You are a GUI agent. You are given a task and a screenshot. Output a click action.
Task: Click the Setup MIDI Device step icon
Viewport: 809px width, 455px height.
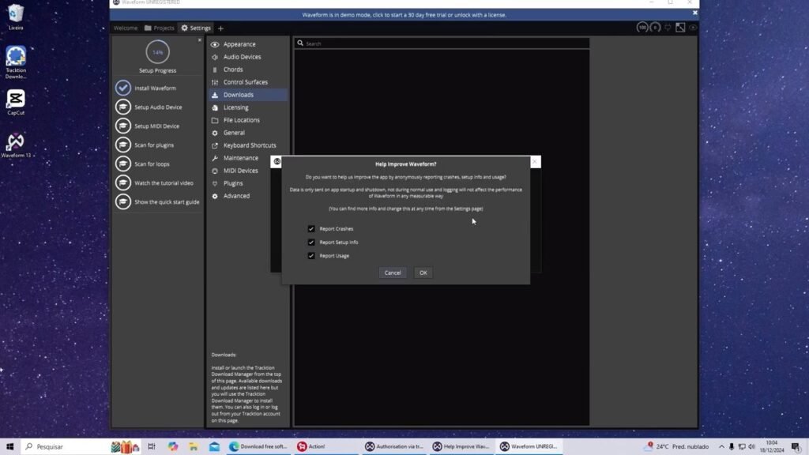tap(122, 126)
